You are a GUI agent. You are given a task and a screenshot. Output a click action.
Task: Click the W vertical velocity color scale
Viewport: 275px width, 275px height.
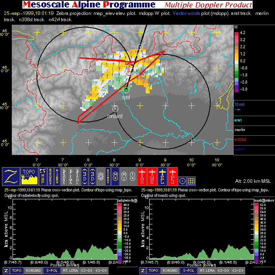click(236, 61)
